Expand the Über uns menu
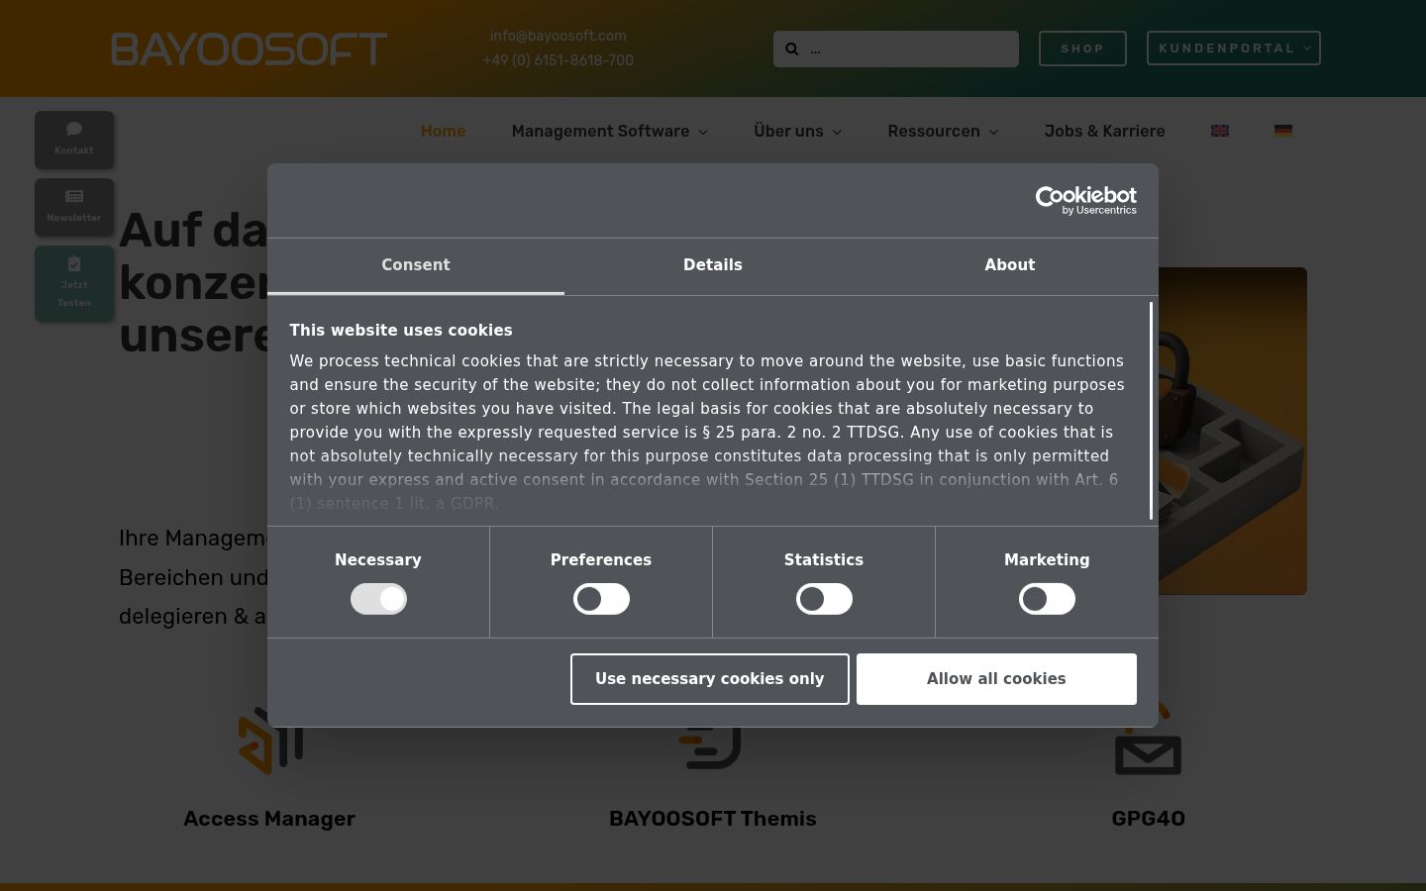 click(798, 131)
